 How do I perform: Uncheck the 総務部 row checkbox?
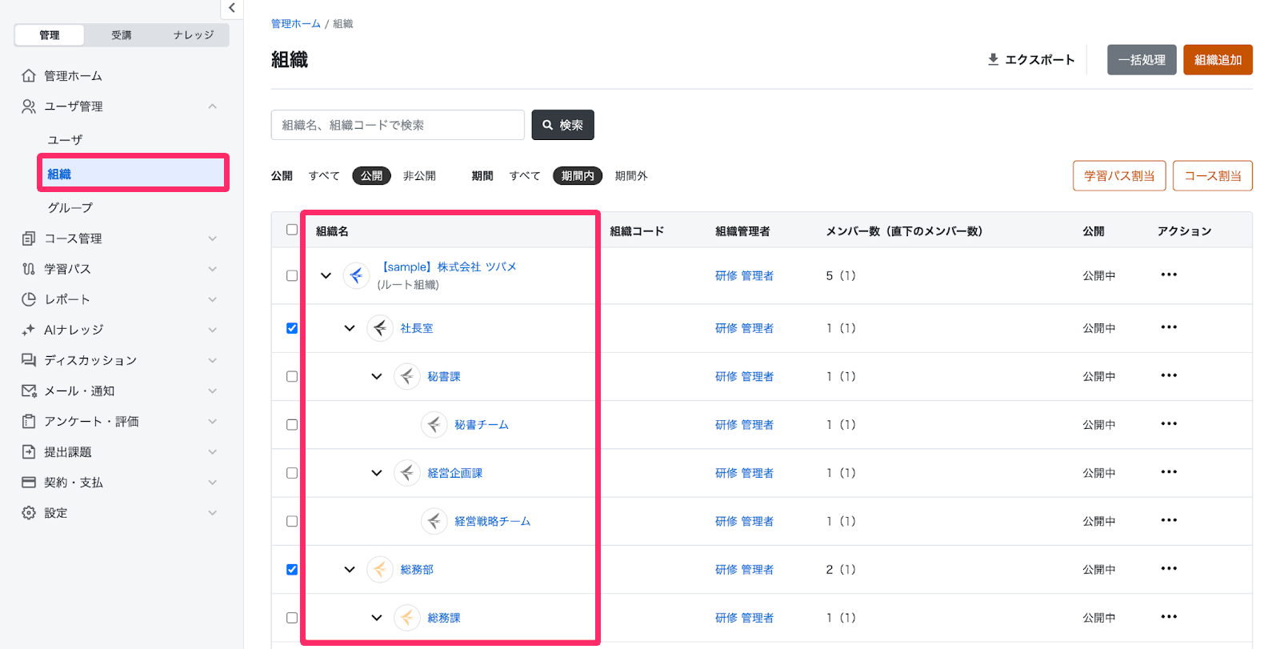click(x=292, y=570)
